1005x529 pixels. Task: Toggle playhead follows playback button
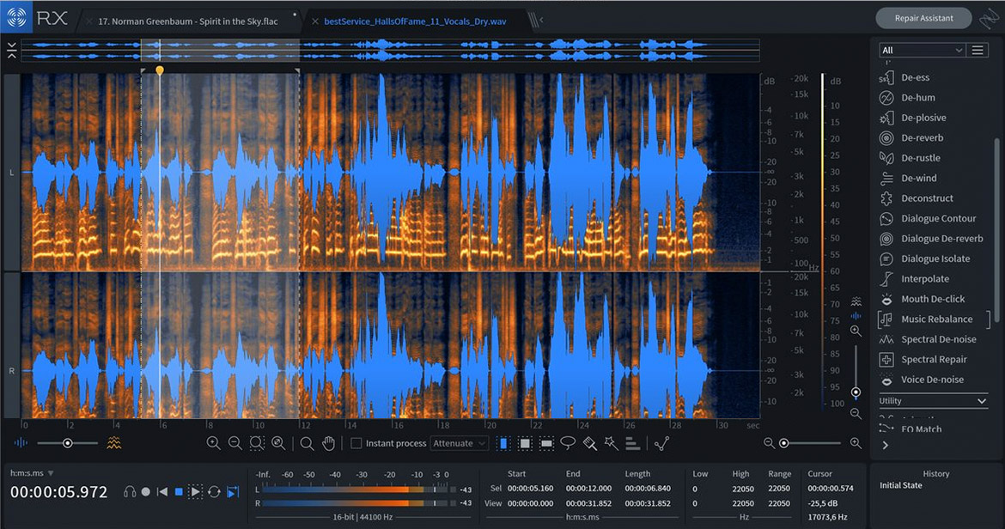pyautogui.click(x=233, y=492)
